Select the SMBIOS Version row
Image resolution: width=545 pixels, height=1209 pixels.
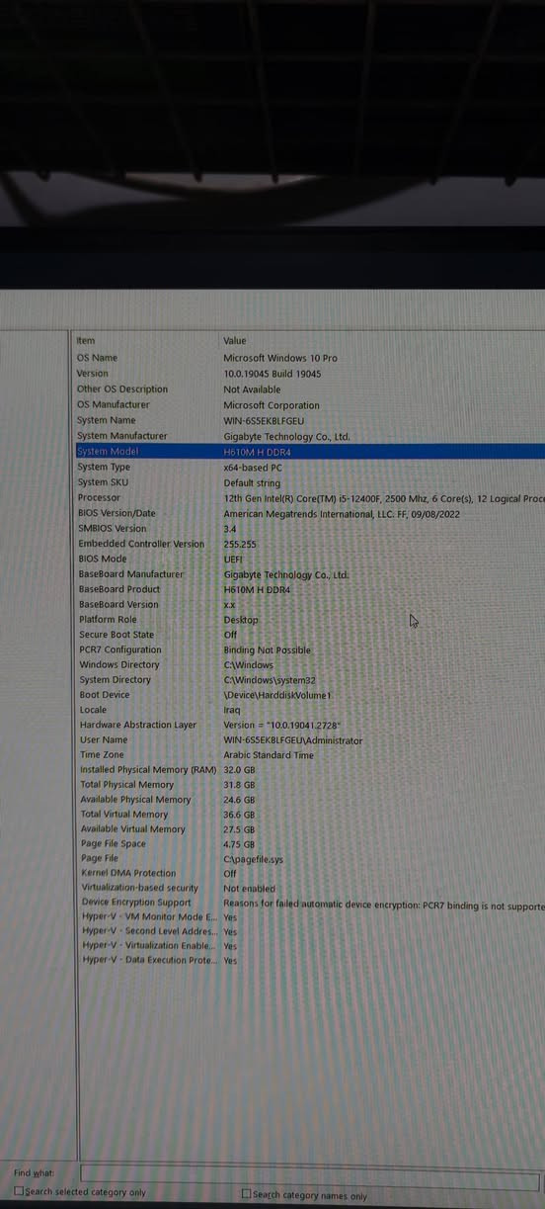309,529
